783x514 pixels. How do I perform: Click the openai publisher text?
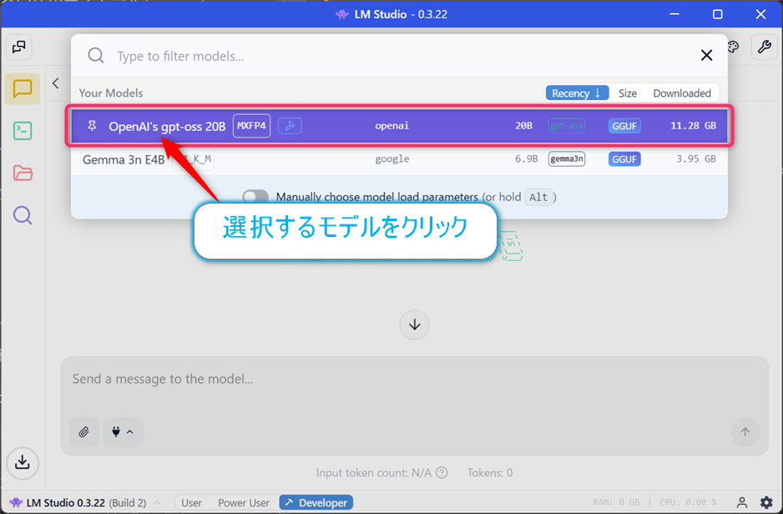pyautogui.click(x=392, y=126)
